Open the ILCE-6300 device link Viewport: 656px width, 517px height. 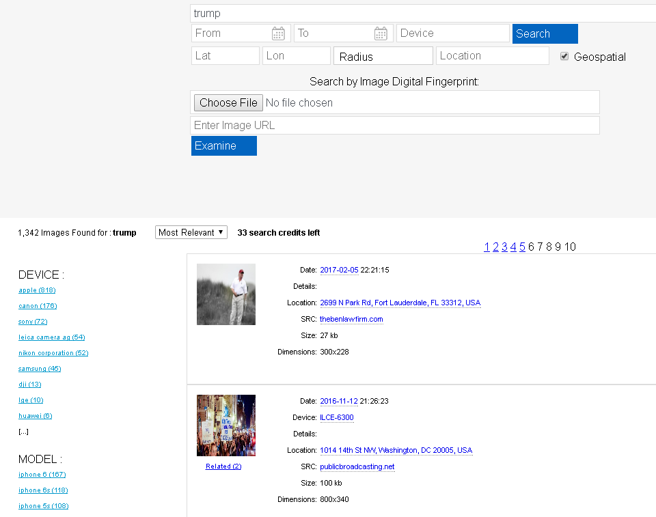[337, 417]
